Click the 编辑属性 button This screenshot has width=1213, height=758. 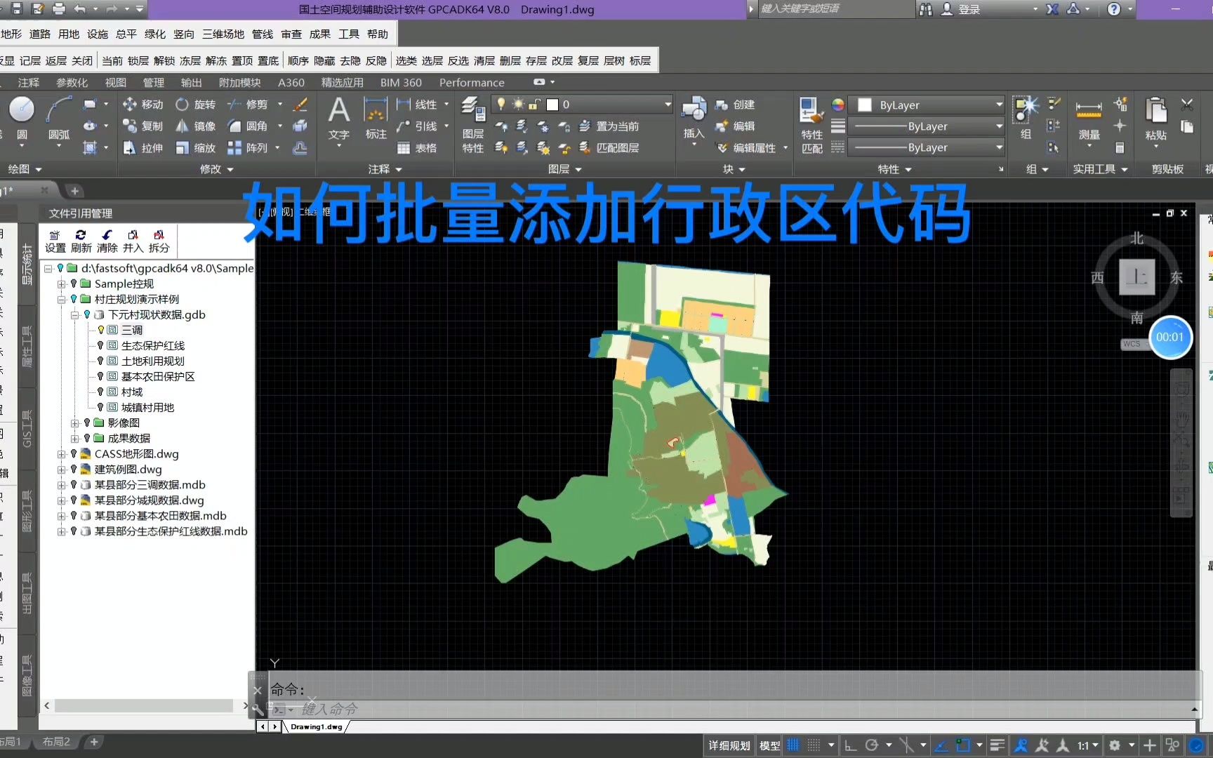pyautogui.click(x=746, y=148)
